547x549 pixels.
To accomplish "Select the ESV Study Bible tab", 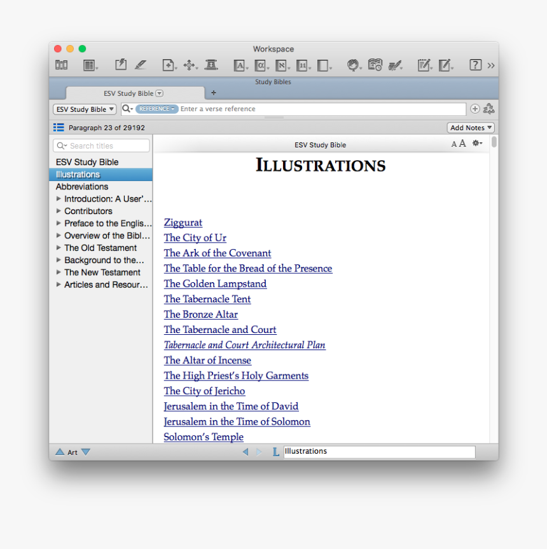I will tap(135, 93).
